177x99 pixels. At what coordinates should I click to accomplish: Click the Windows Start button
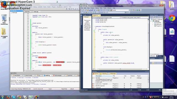pyautogui.click(x=2, y=97)
